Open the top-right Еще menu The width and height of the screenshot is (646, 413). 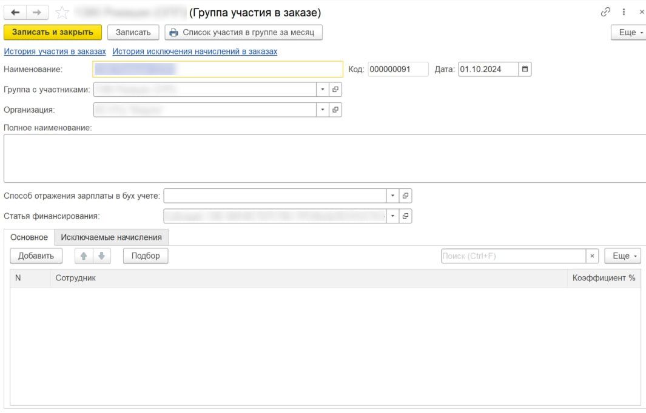click(628, 32)
